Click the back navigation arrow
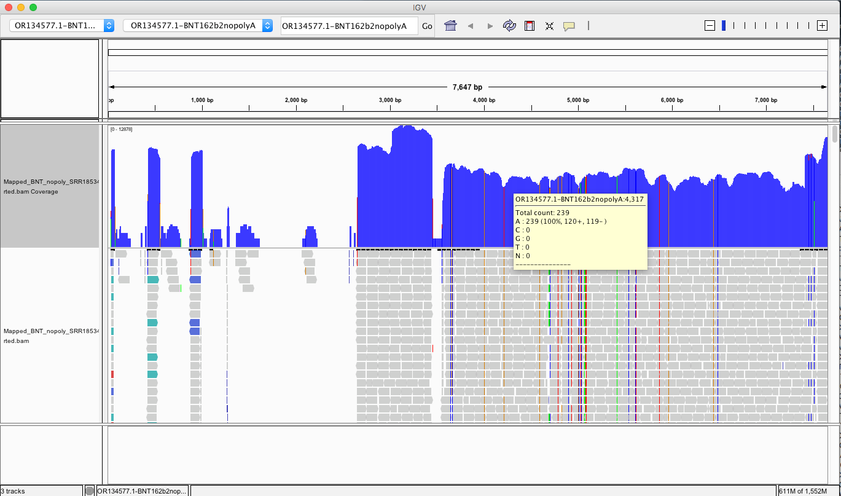 click(x=471, y=26)
